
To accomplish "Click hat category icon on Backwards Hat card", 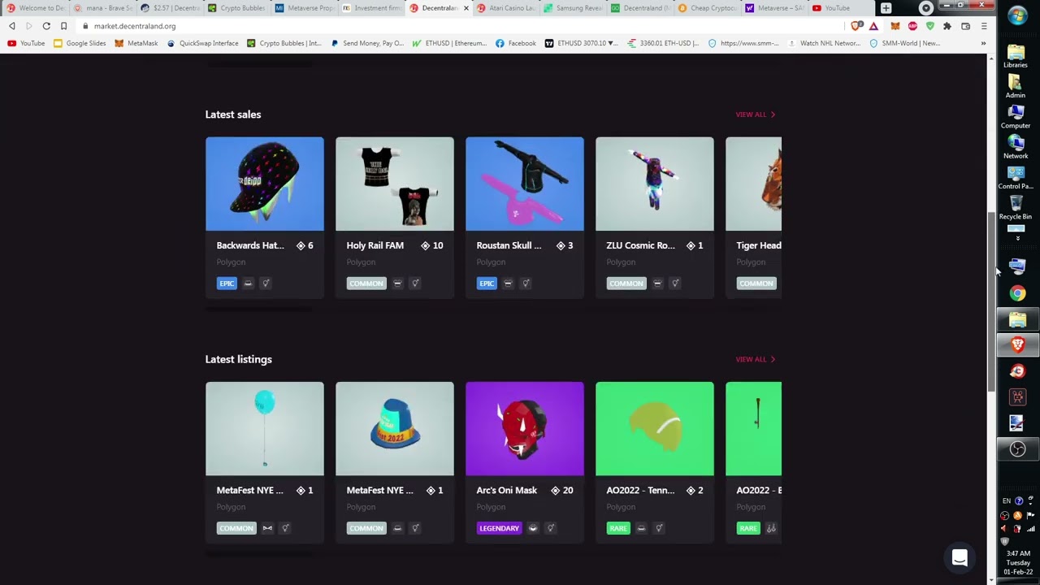I will coord(248,284).
